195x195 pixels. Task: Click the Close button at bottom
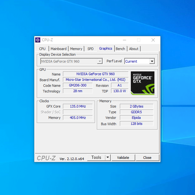pos(147,158)
